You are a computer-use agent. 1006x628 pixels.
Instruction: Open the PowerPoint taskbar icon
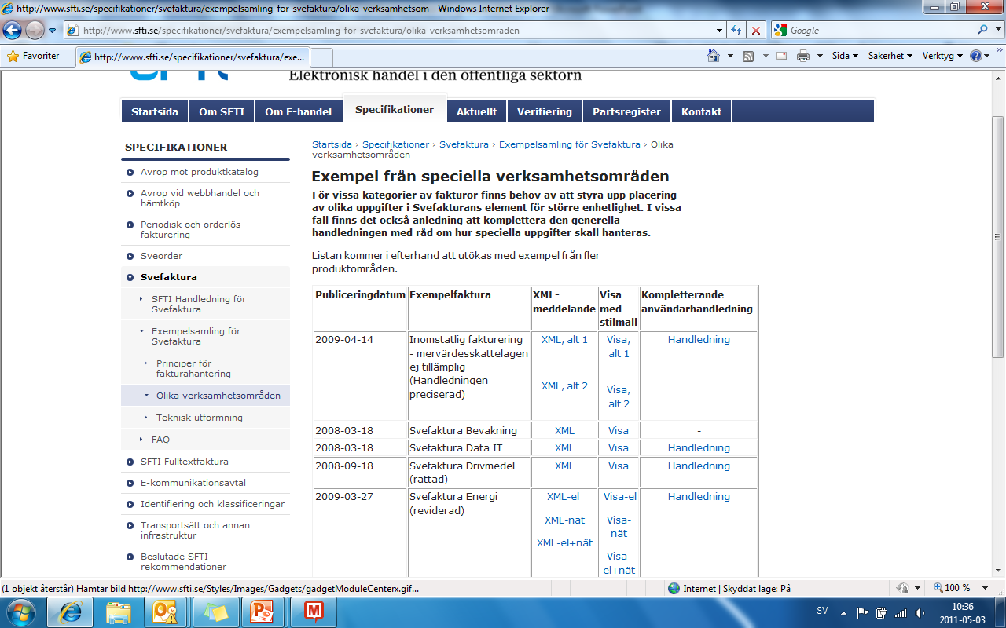(x=262, y=612)
